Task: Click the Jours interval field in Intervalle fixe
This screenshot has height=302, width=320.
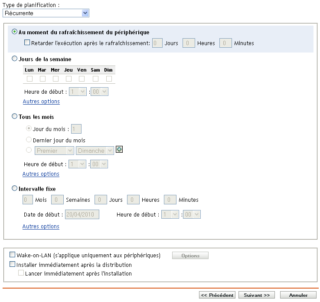Action: 101,200
